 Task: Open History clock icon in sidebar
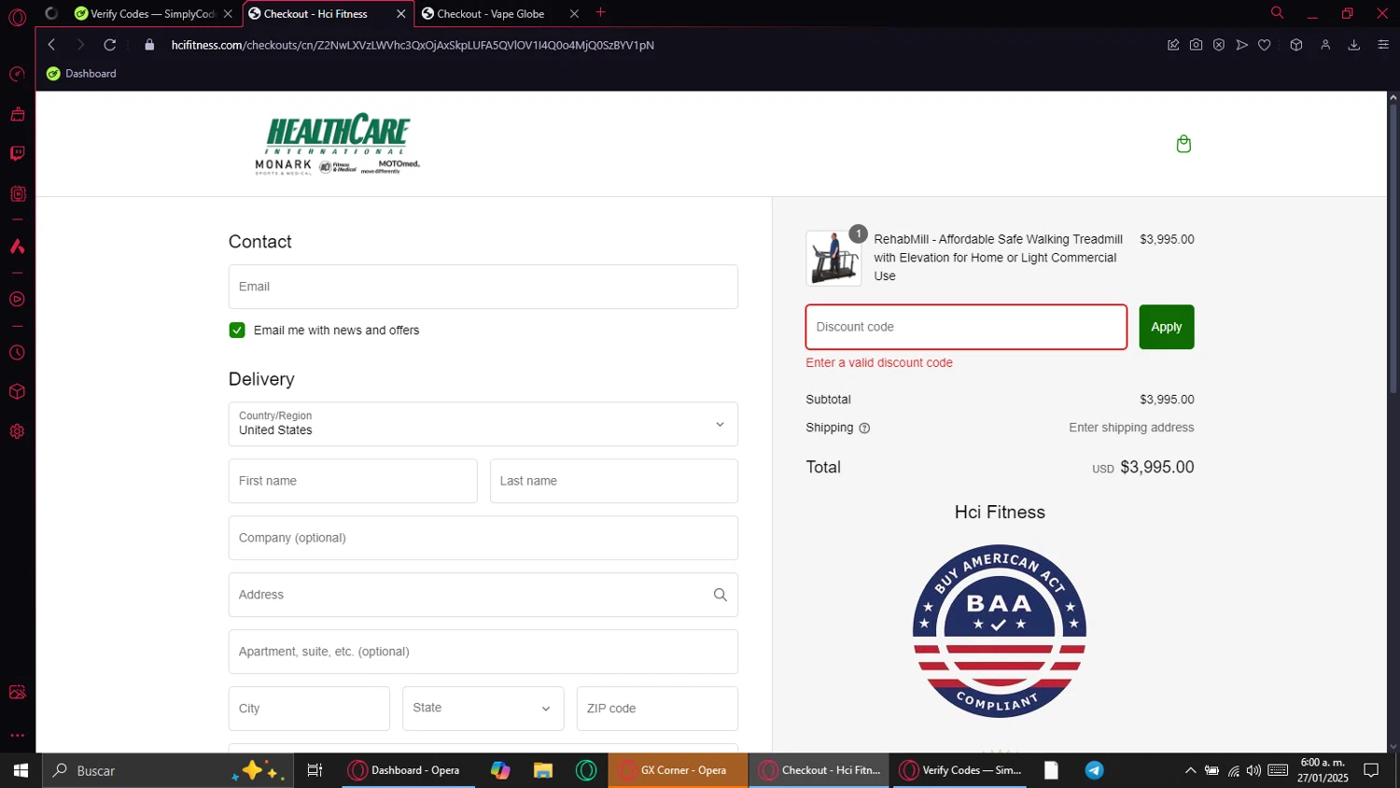17,353
